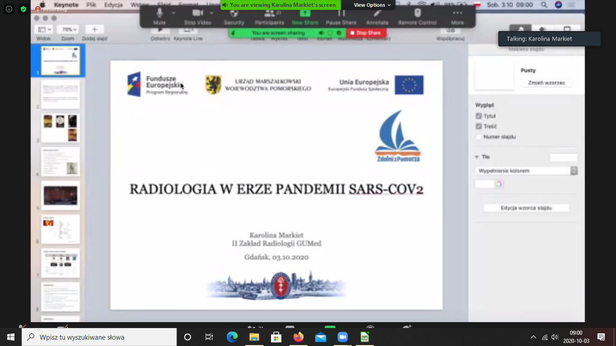This screenshot has width=616, height=346.
Task: Expand the View Options dropdown
Action: 372,5
